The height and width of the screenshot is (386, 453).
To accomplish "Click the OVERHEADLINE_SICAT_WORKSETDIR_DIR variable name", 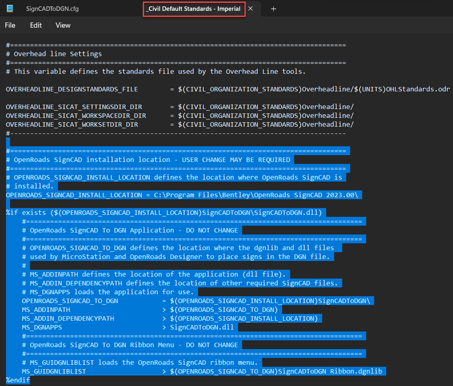I will [72, 124].
